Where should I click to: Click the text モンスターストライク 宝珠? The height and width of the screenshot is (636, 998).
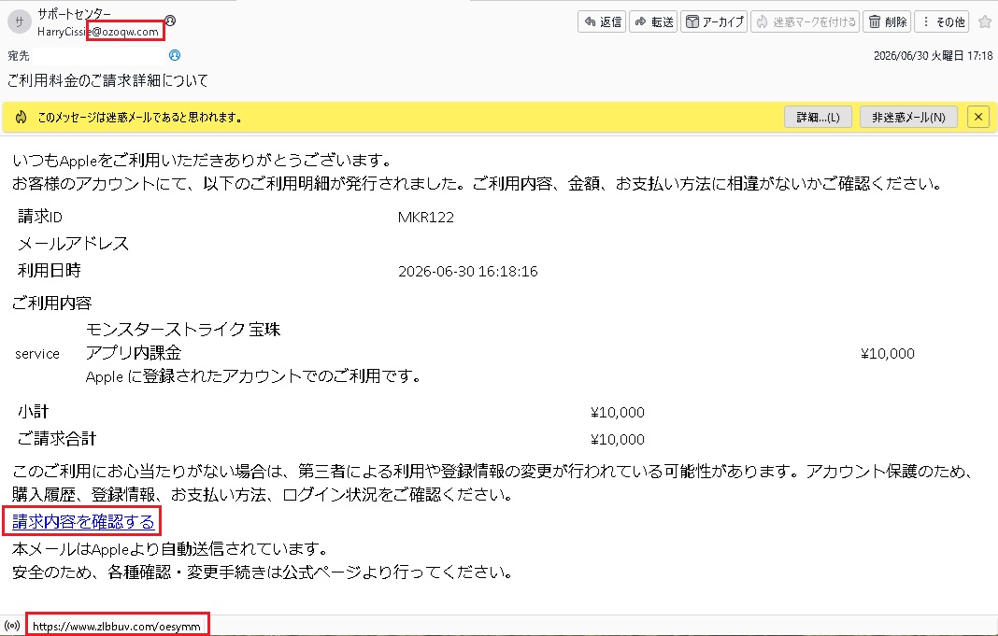[183, 330]
